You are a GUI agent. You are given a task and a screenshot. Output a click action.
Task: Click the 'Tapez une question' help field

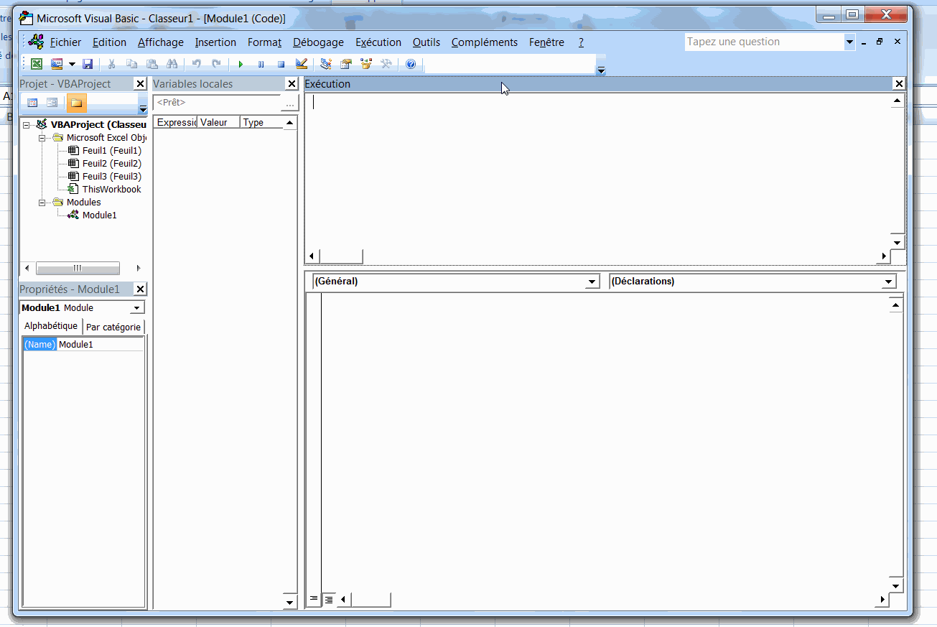click(764, 42)
